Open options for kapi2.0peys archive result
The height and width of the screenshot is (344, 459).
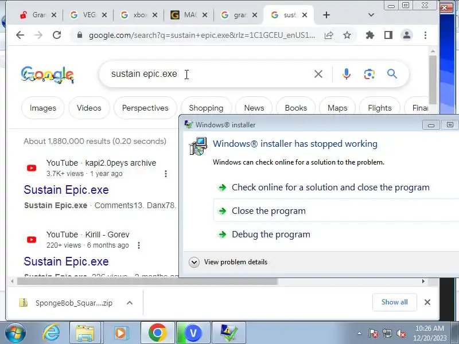click(166, 174)
